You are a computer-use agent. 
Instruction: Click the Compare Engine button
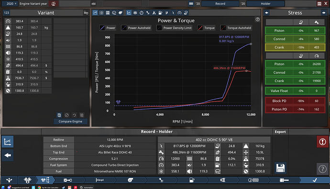click(70, 121)
